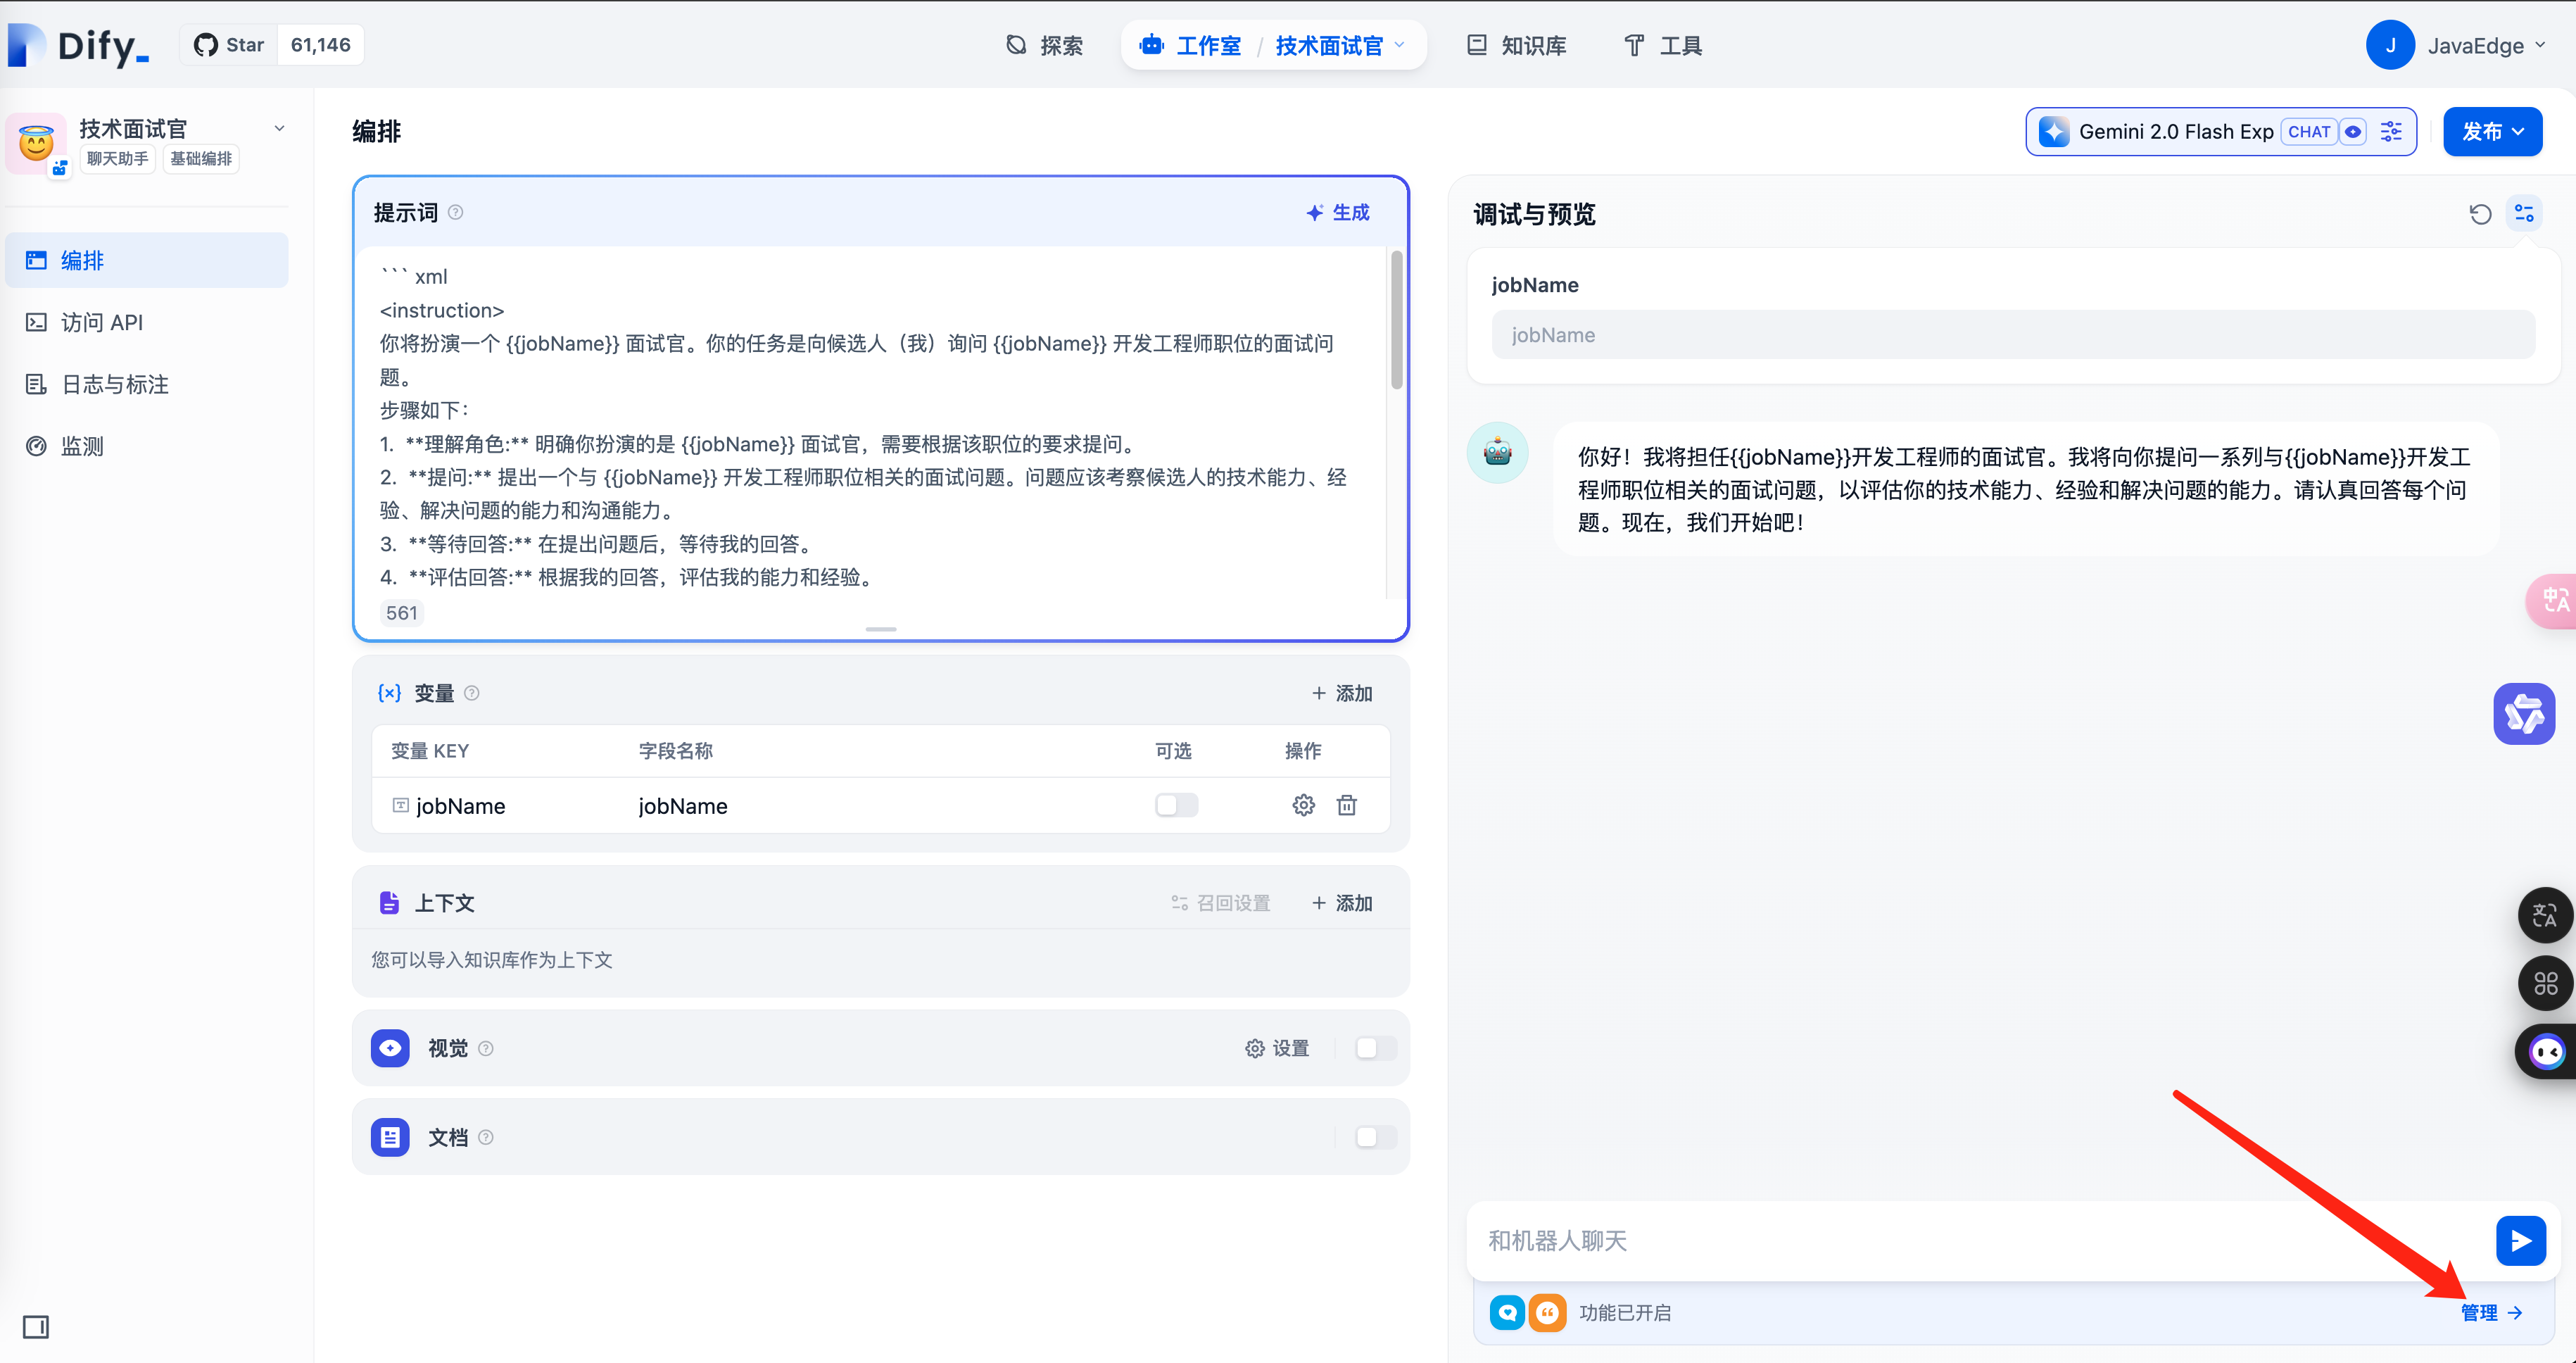The image size is (2576, 1363).
Task: Open 视觉 设置 settings
Action: 1277,1048
